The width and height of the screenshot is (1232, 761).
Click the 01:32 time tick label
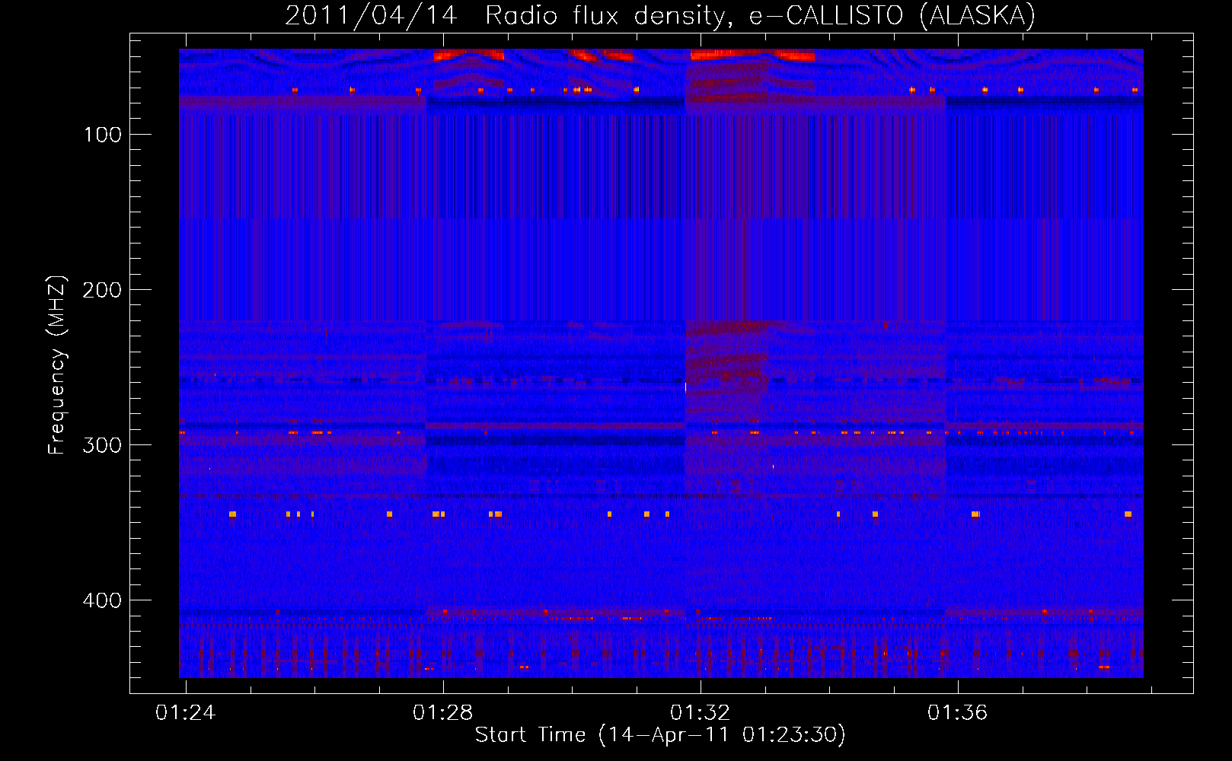coord(700,712)
